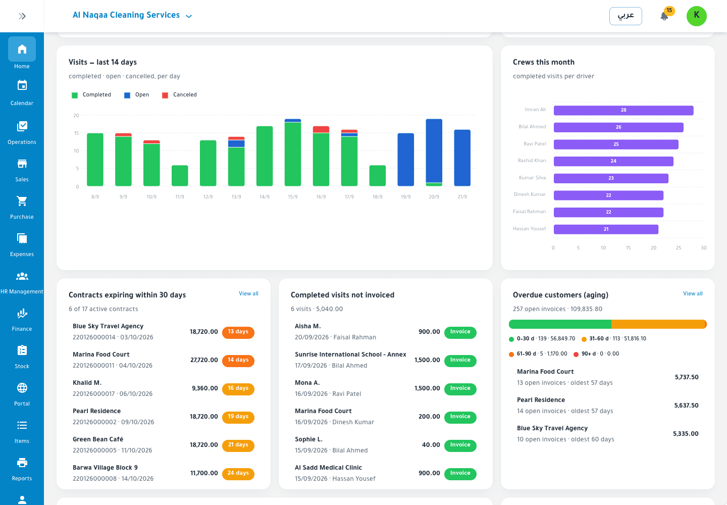The image size is (727, 505).
Task: Invoice Sunrise International School - Annex visit
Action: click(x=460, y=361)
